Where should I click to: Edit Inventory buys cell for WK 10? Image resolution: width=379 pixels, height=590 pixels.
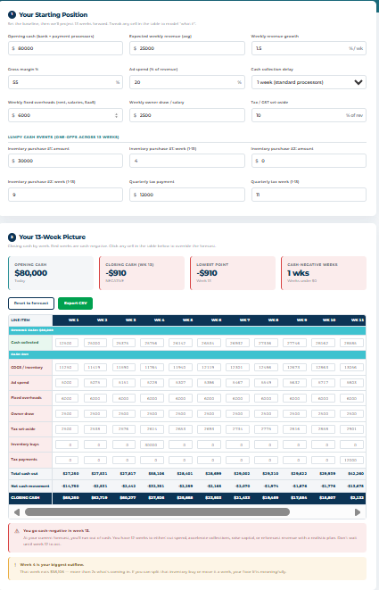[323, 445]
